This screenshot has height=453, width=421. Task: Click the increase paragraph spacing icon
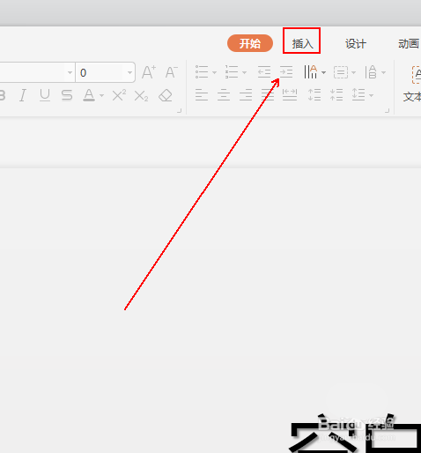[314, 95]
